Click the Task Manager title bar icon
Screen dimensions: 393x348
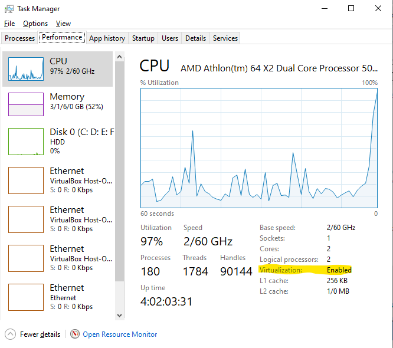9,9
